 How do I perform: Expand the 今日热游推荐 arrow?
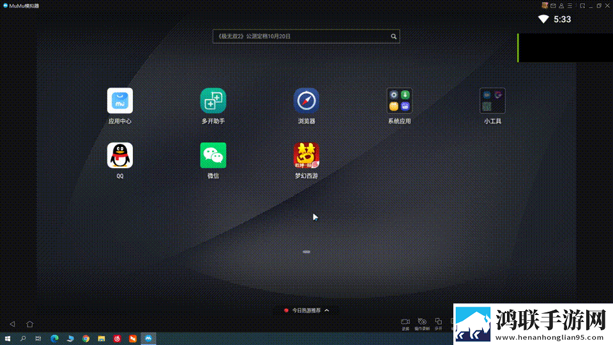(327, 310)
